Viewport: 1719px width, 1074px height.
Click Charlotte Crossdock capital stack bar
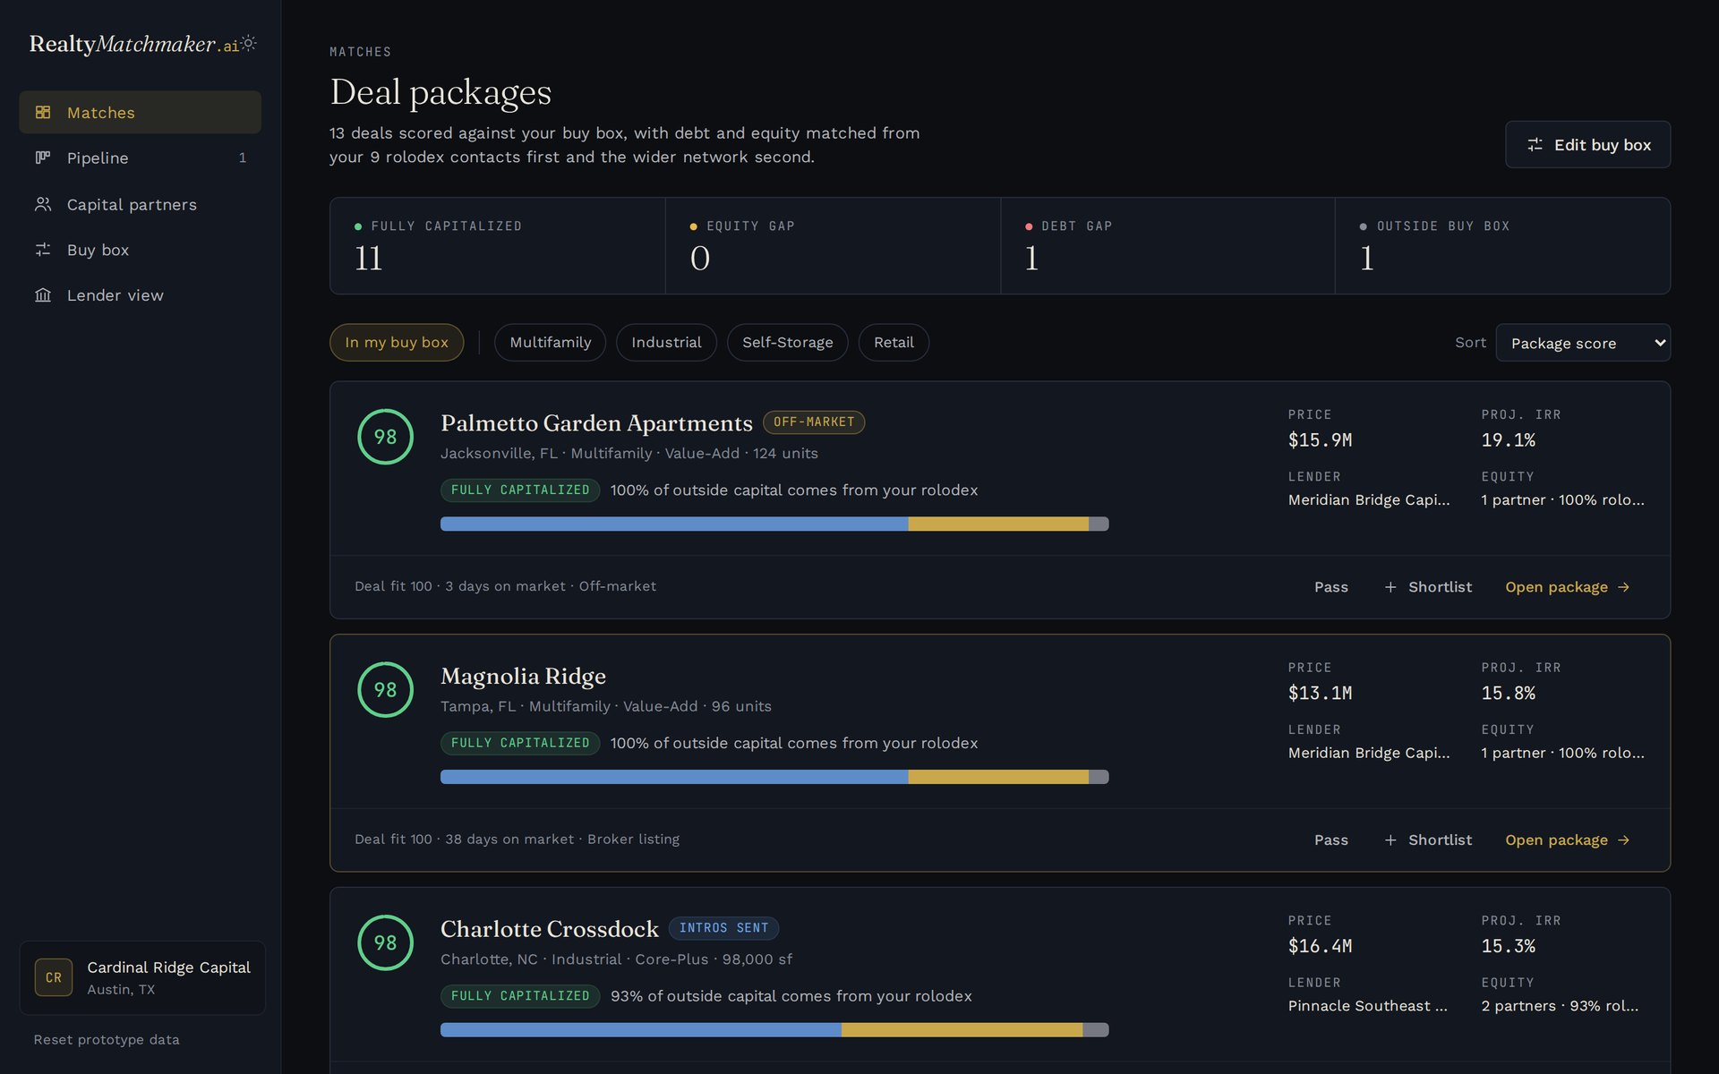774,1030
